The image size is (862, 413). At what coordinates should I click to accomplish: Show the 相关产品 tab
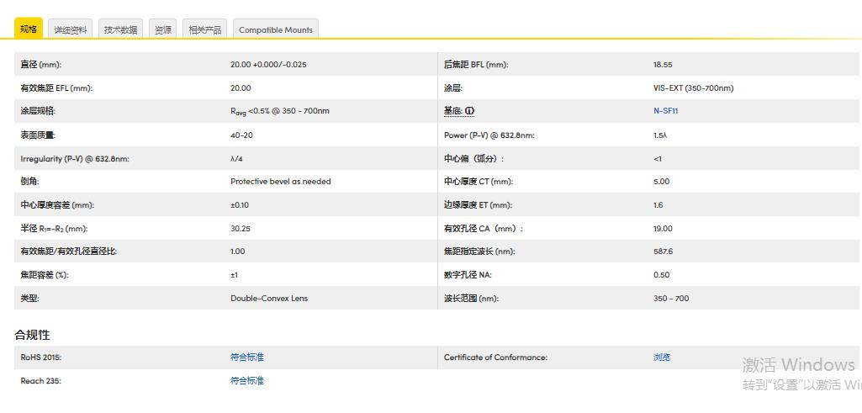[205, 29]
